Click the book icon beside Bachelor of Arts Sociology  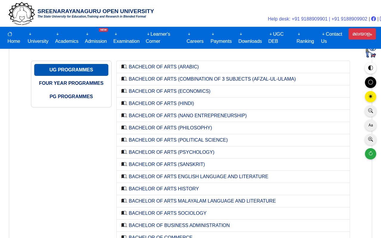(x=124, y=213)
